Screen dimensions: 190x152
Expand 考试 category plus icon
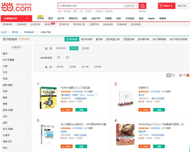28,79
